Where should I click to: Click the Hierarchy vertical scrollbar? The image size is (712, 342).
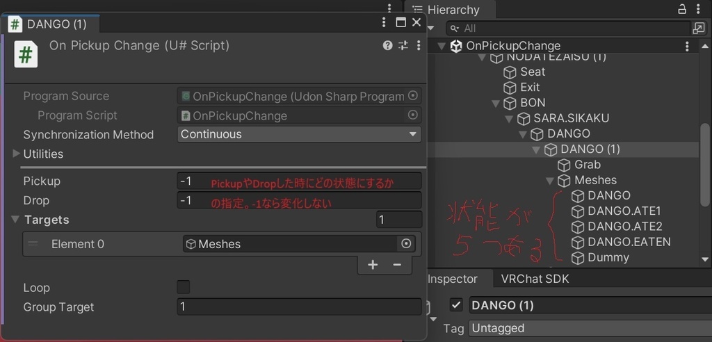click(705, 164)
